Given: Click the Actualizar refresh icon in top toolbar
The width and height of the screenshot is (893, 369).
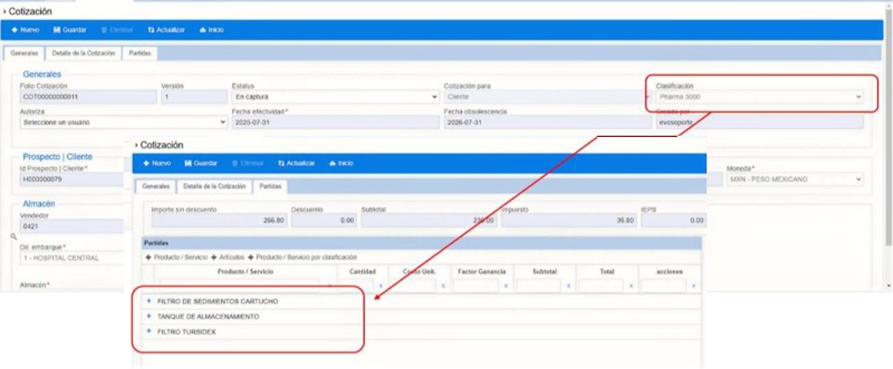Looking at the screenshot, I should pyautogui.click(x=151, y=30).
